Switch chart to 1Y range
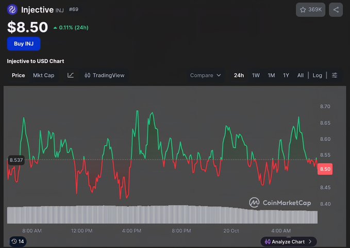This screenshot has width=350, height=248. [x=286, y=75]
